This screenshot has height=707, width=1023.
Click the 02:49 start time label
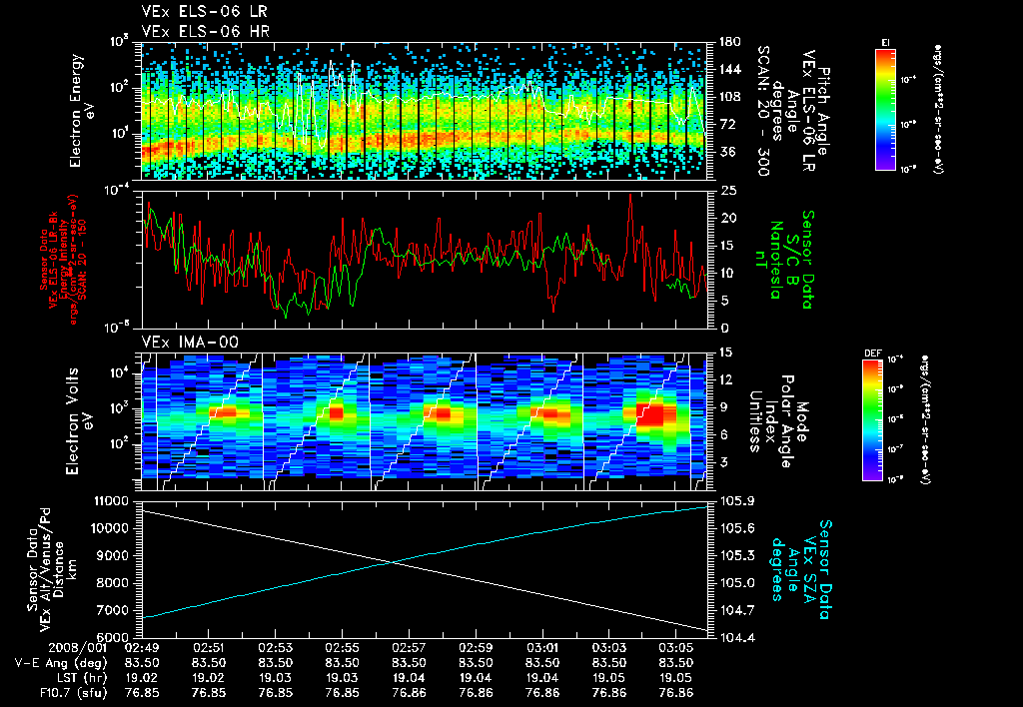(x=142, y=648)
